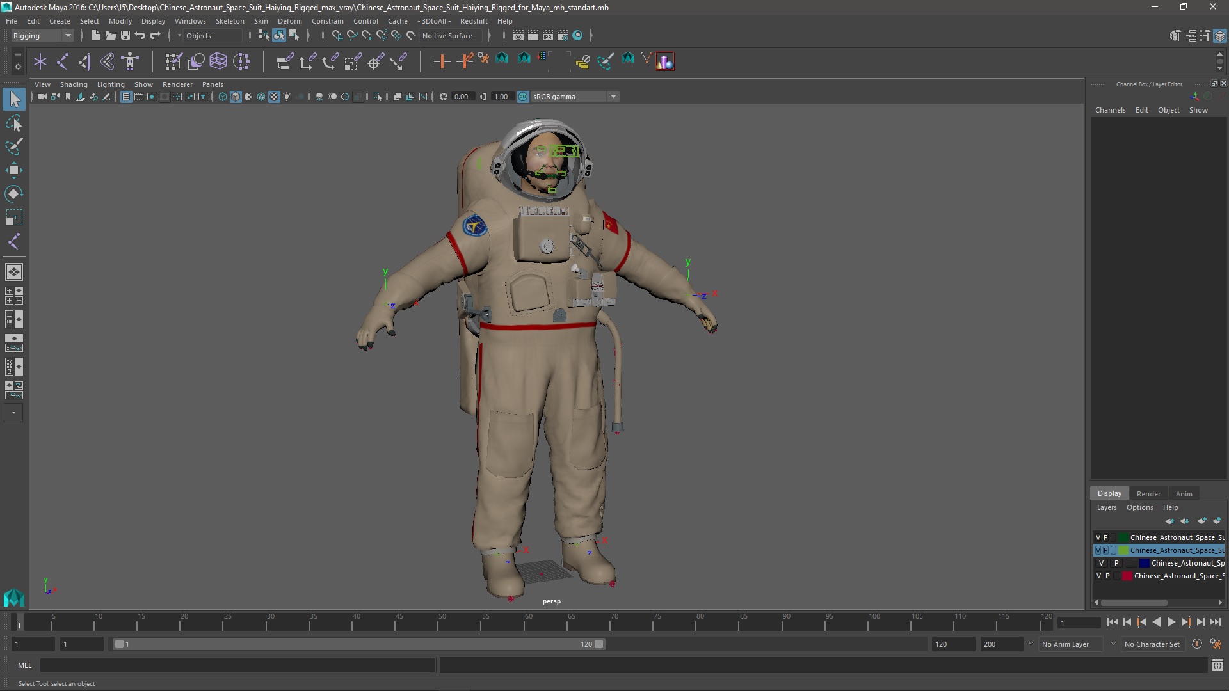Toggle textured display in viewport
This screenshot has height=691, width=1229.
[x=274, y=97]
